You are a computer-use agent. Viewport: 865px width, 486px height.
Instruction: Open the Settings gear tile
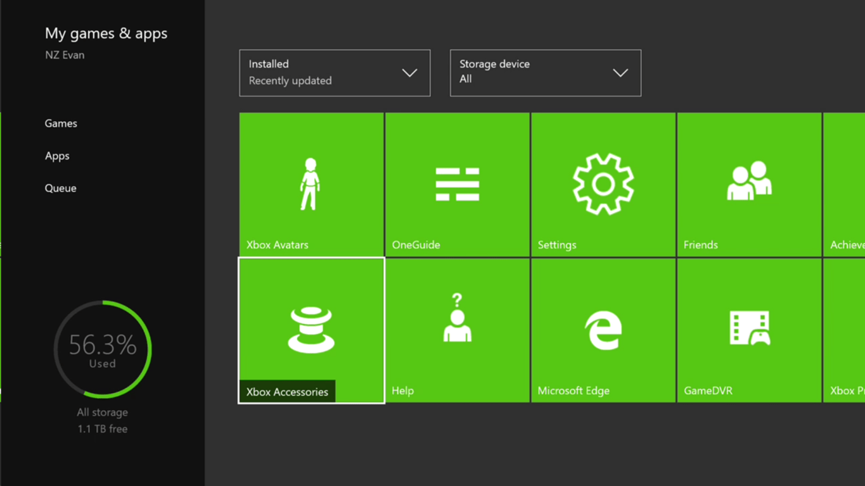[x=603, y=184]
